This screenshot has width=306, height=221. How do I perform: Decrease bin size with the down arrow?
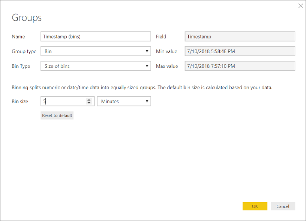pos(89,103)
